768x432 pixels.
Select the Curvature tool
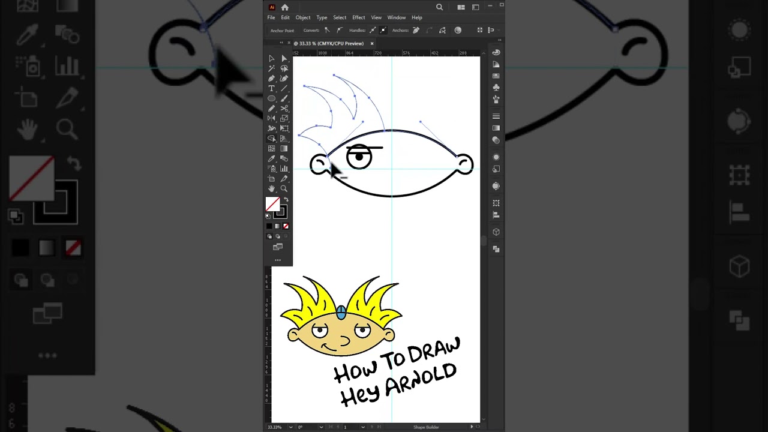click(x=284, y=78)
